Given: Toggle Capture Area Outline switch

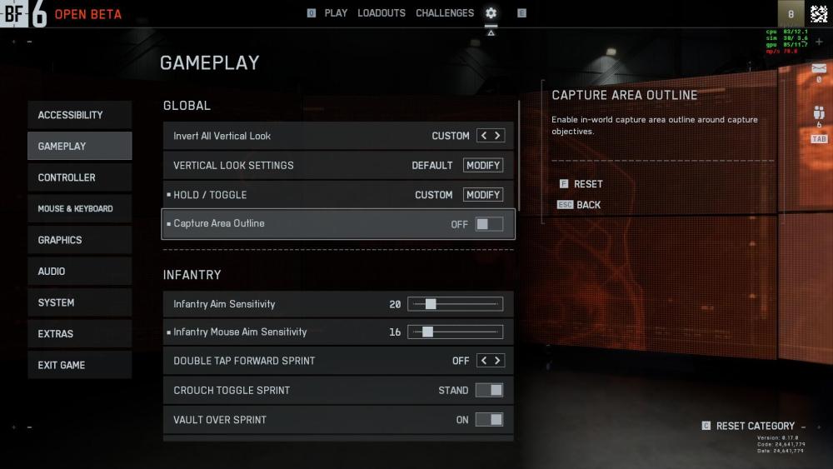Looking at the screenshot, I should 489,224.
